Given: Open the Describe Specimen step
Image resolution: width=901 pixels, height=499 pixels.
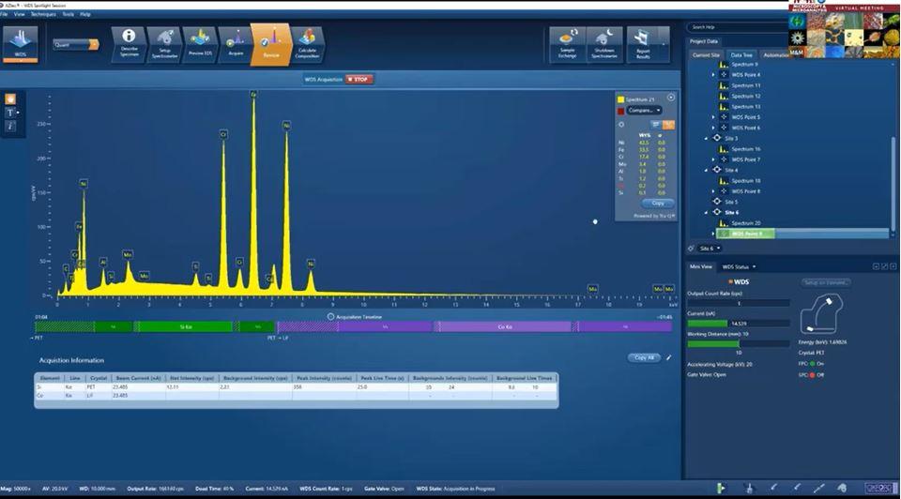Looking at the screenshot, I should (x=130, y=41).
